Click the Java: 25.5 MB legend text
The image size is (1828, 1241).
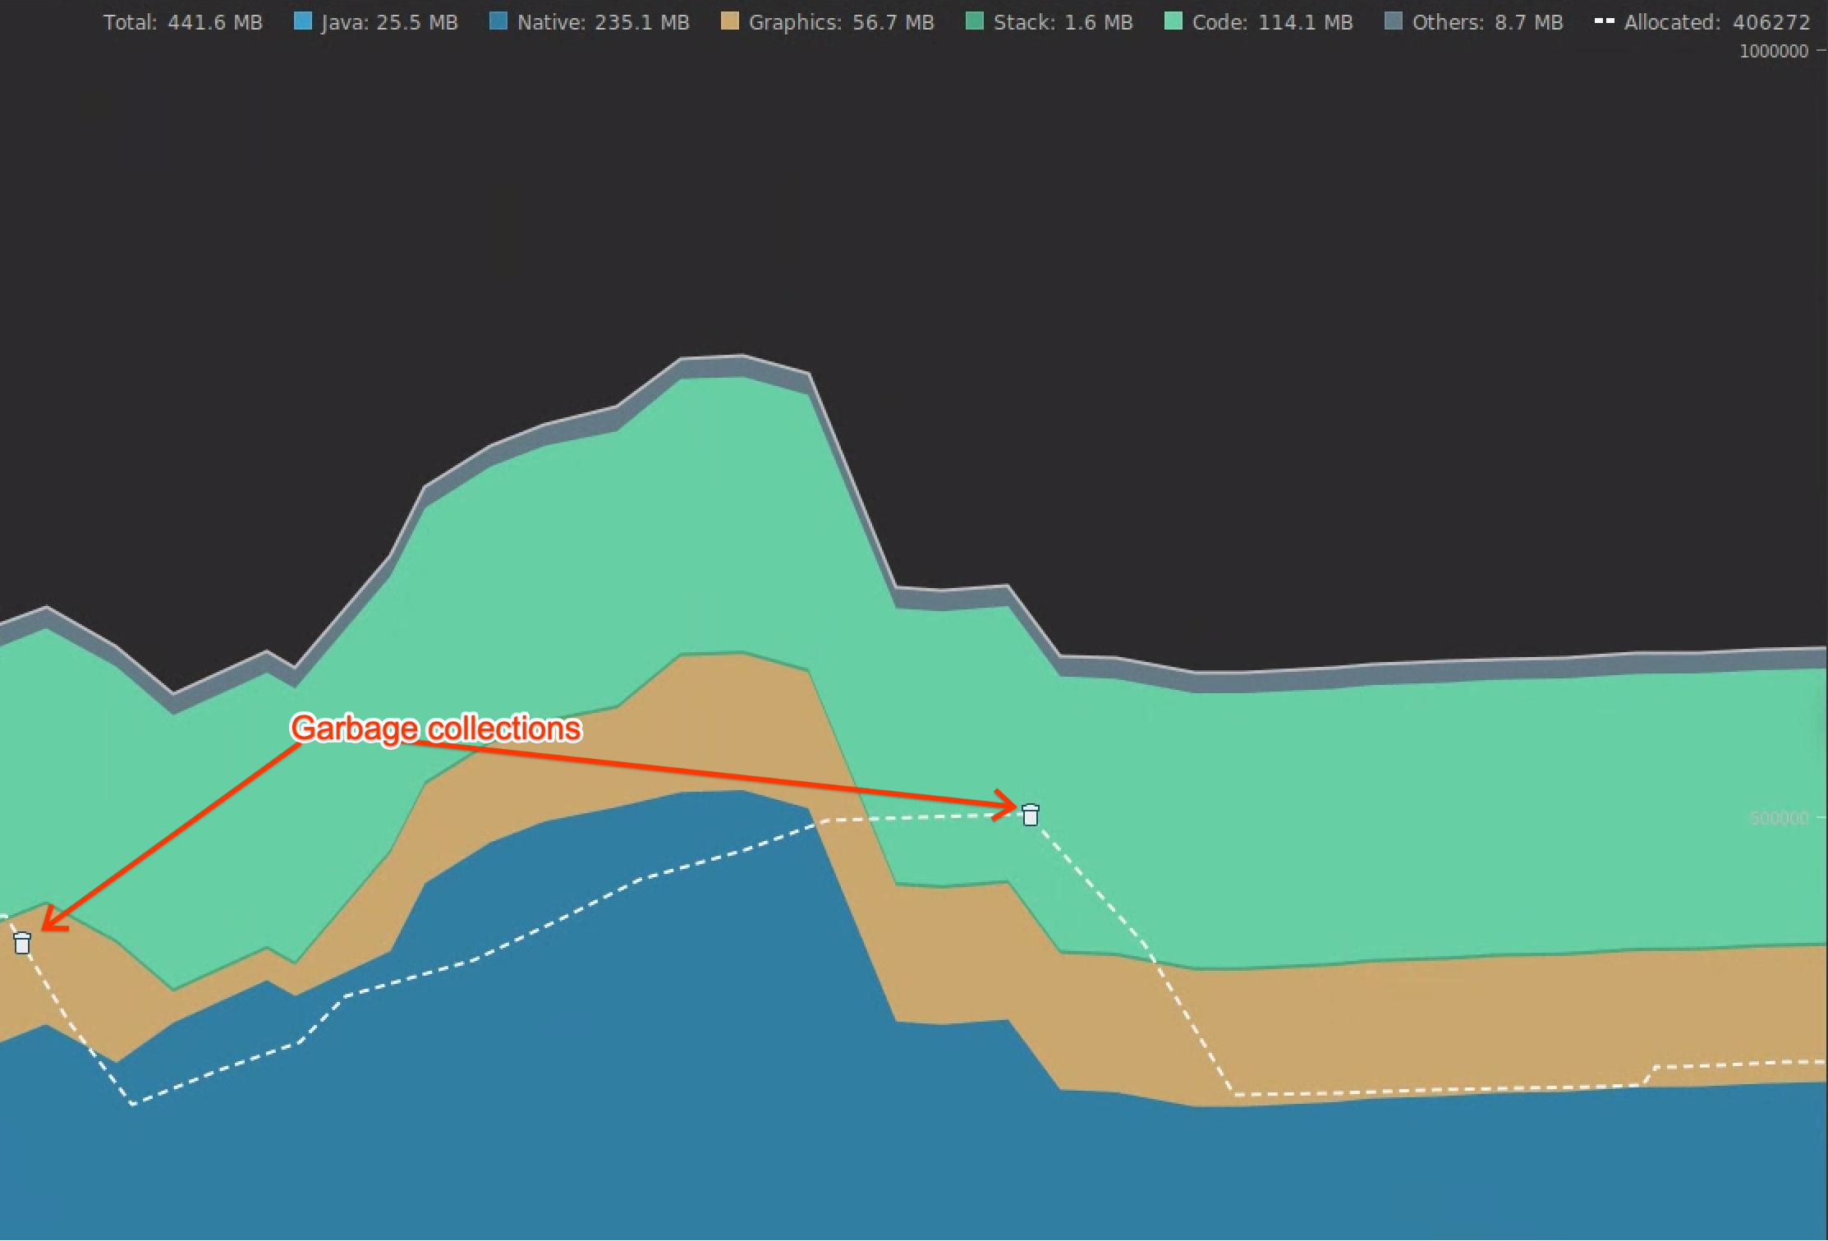click(x=389, y=22)
